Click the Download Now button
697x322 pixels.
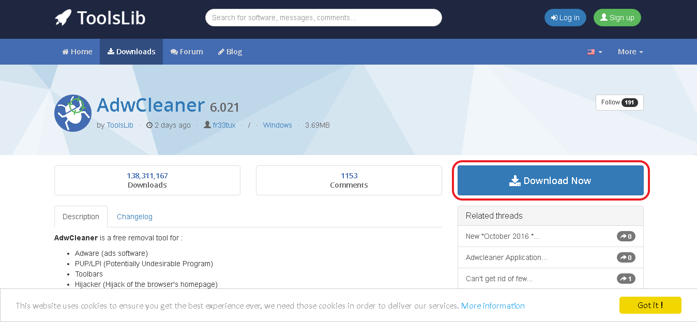pyautogui.click(x=551, y=180)
